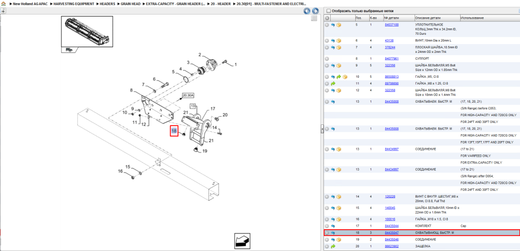
Task: Add part 84077961 with plus icon
Action: coord(327,59)
